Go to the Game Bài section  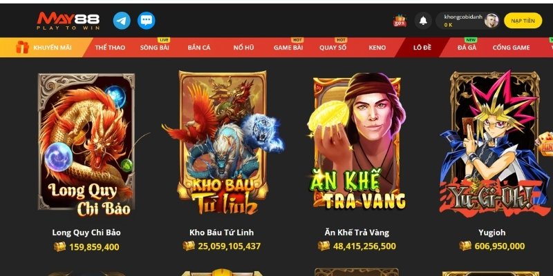[x=288, y=48]
